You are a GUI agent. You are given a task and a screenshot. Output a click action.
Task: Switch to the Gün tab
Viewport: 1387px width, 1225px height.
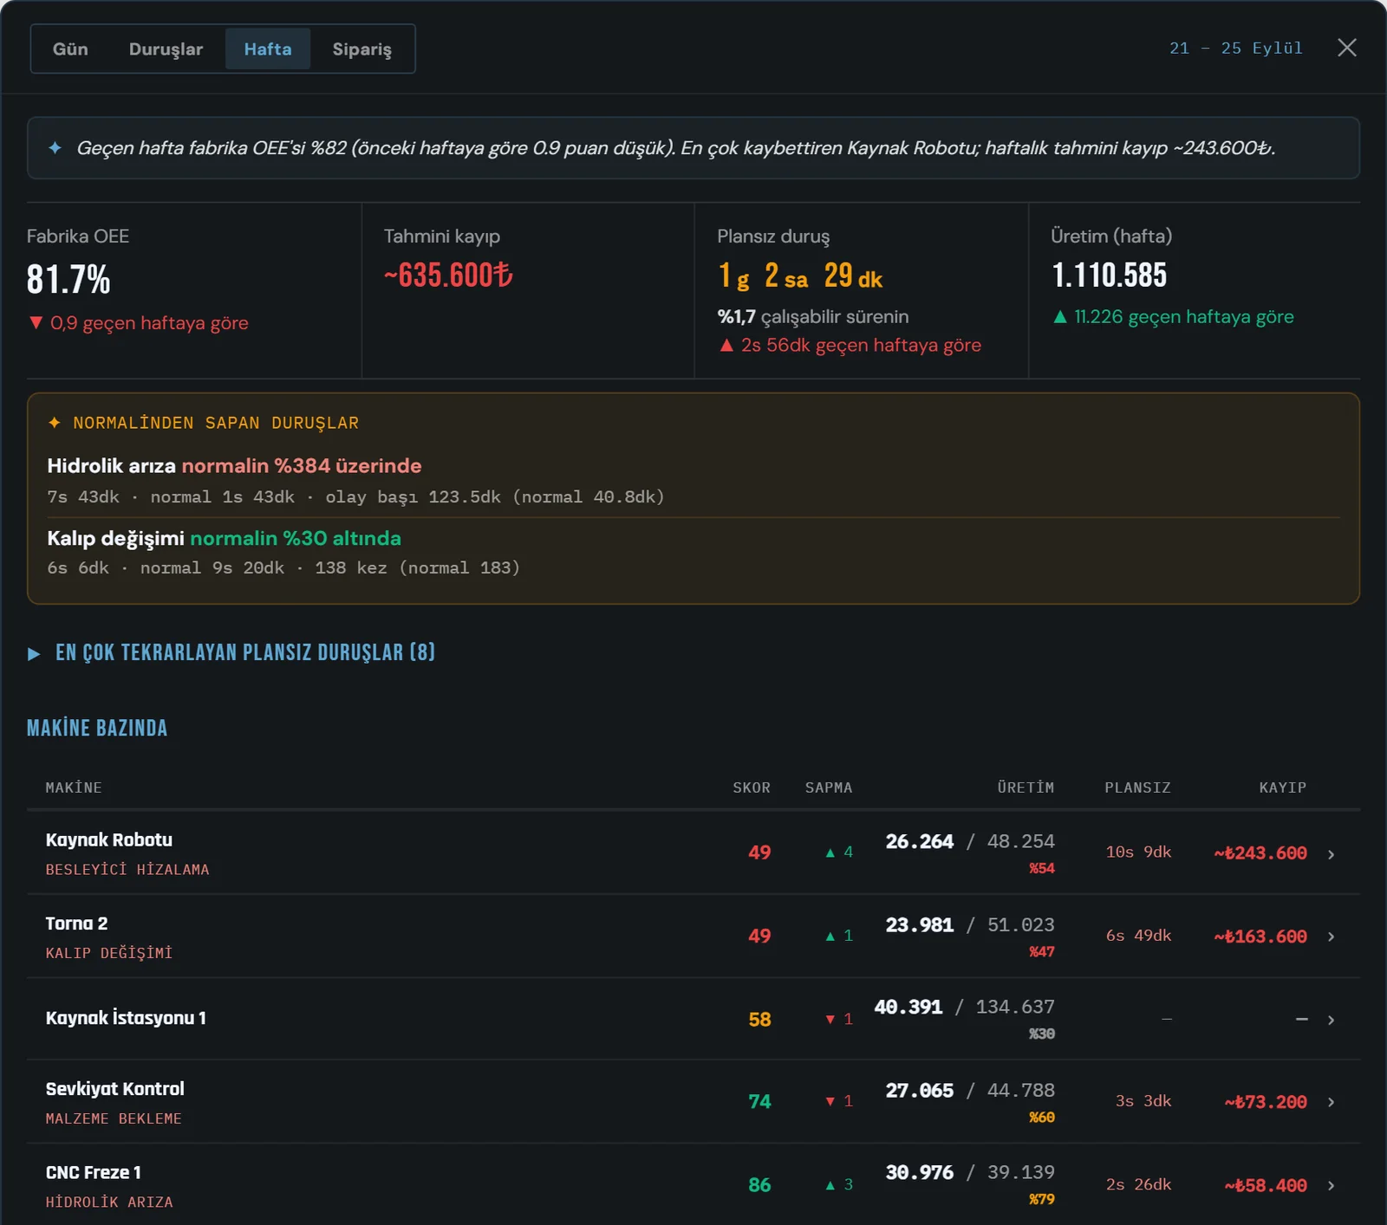click(x=70, y=49)
